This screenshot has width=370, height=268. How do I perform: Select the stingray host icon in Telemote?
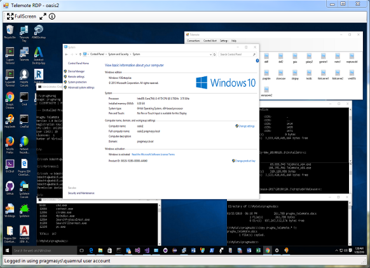click(x=295, y=75)
